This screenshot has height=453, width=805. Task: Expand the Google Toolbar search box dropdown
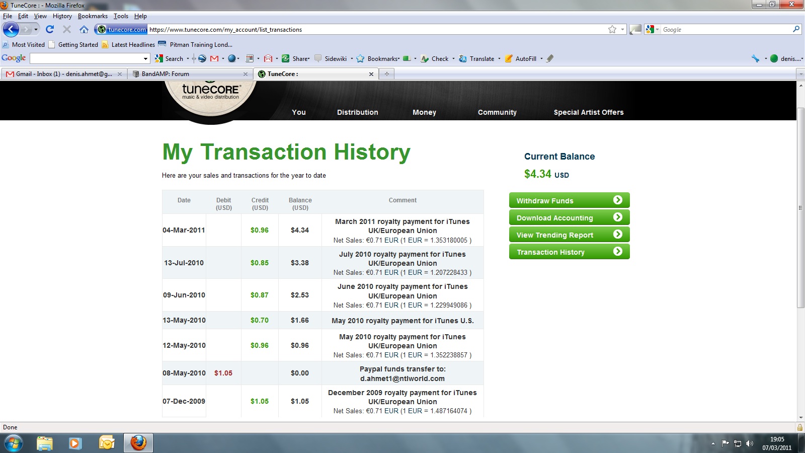146,59
